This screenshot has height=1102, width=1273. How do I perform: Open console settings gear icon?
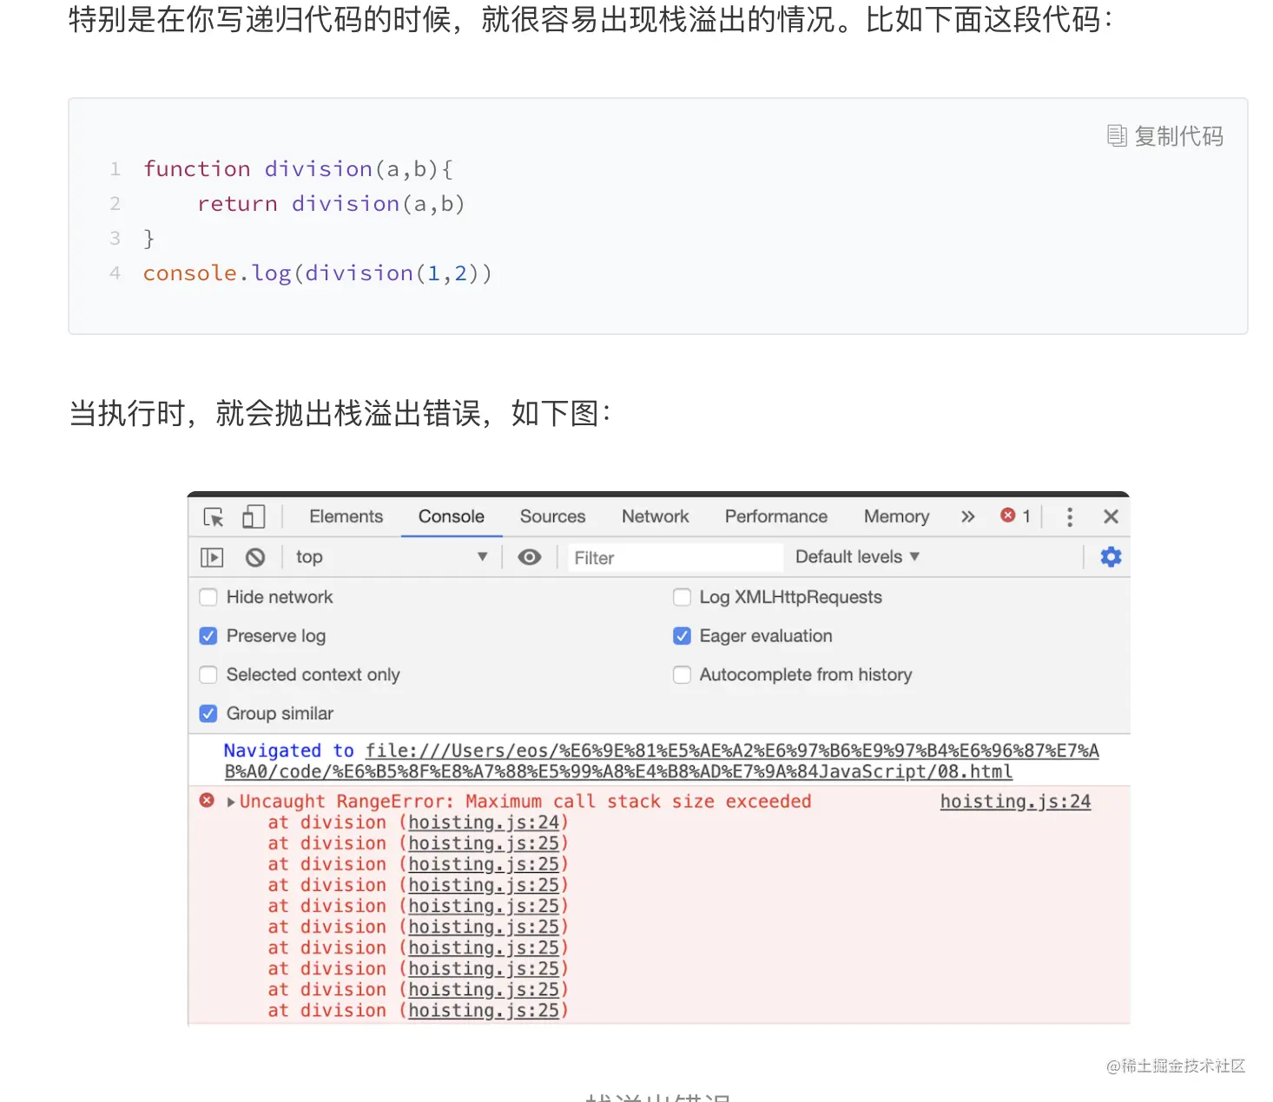click(1111, 557)
